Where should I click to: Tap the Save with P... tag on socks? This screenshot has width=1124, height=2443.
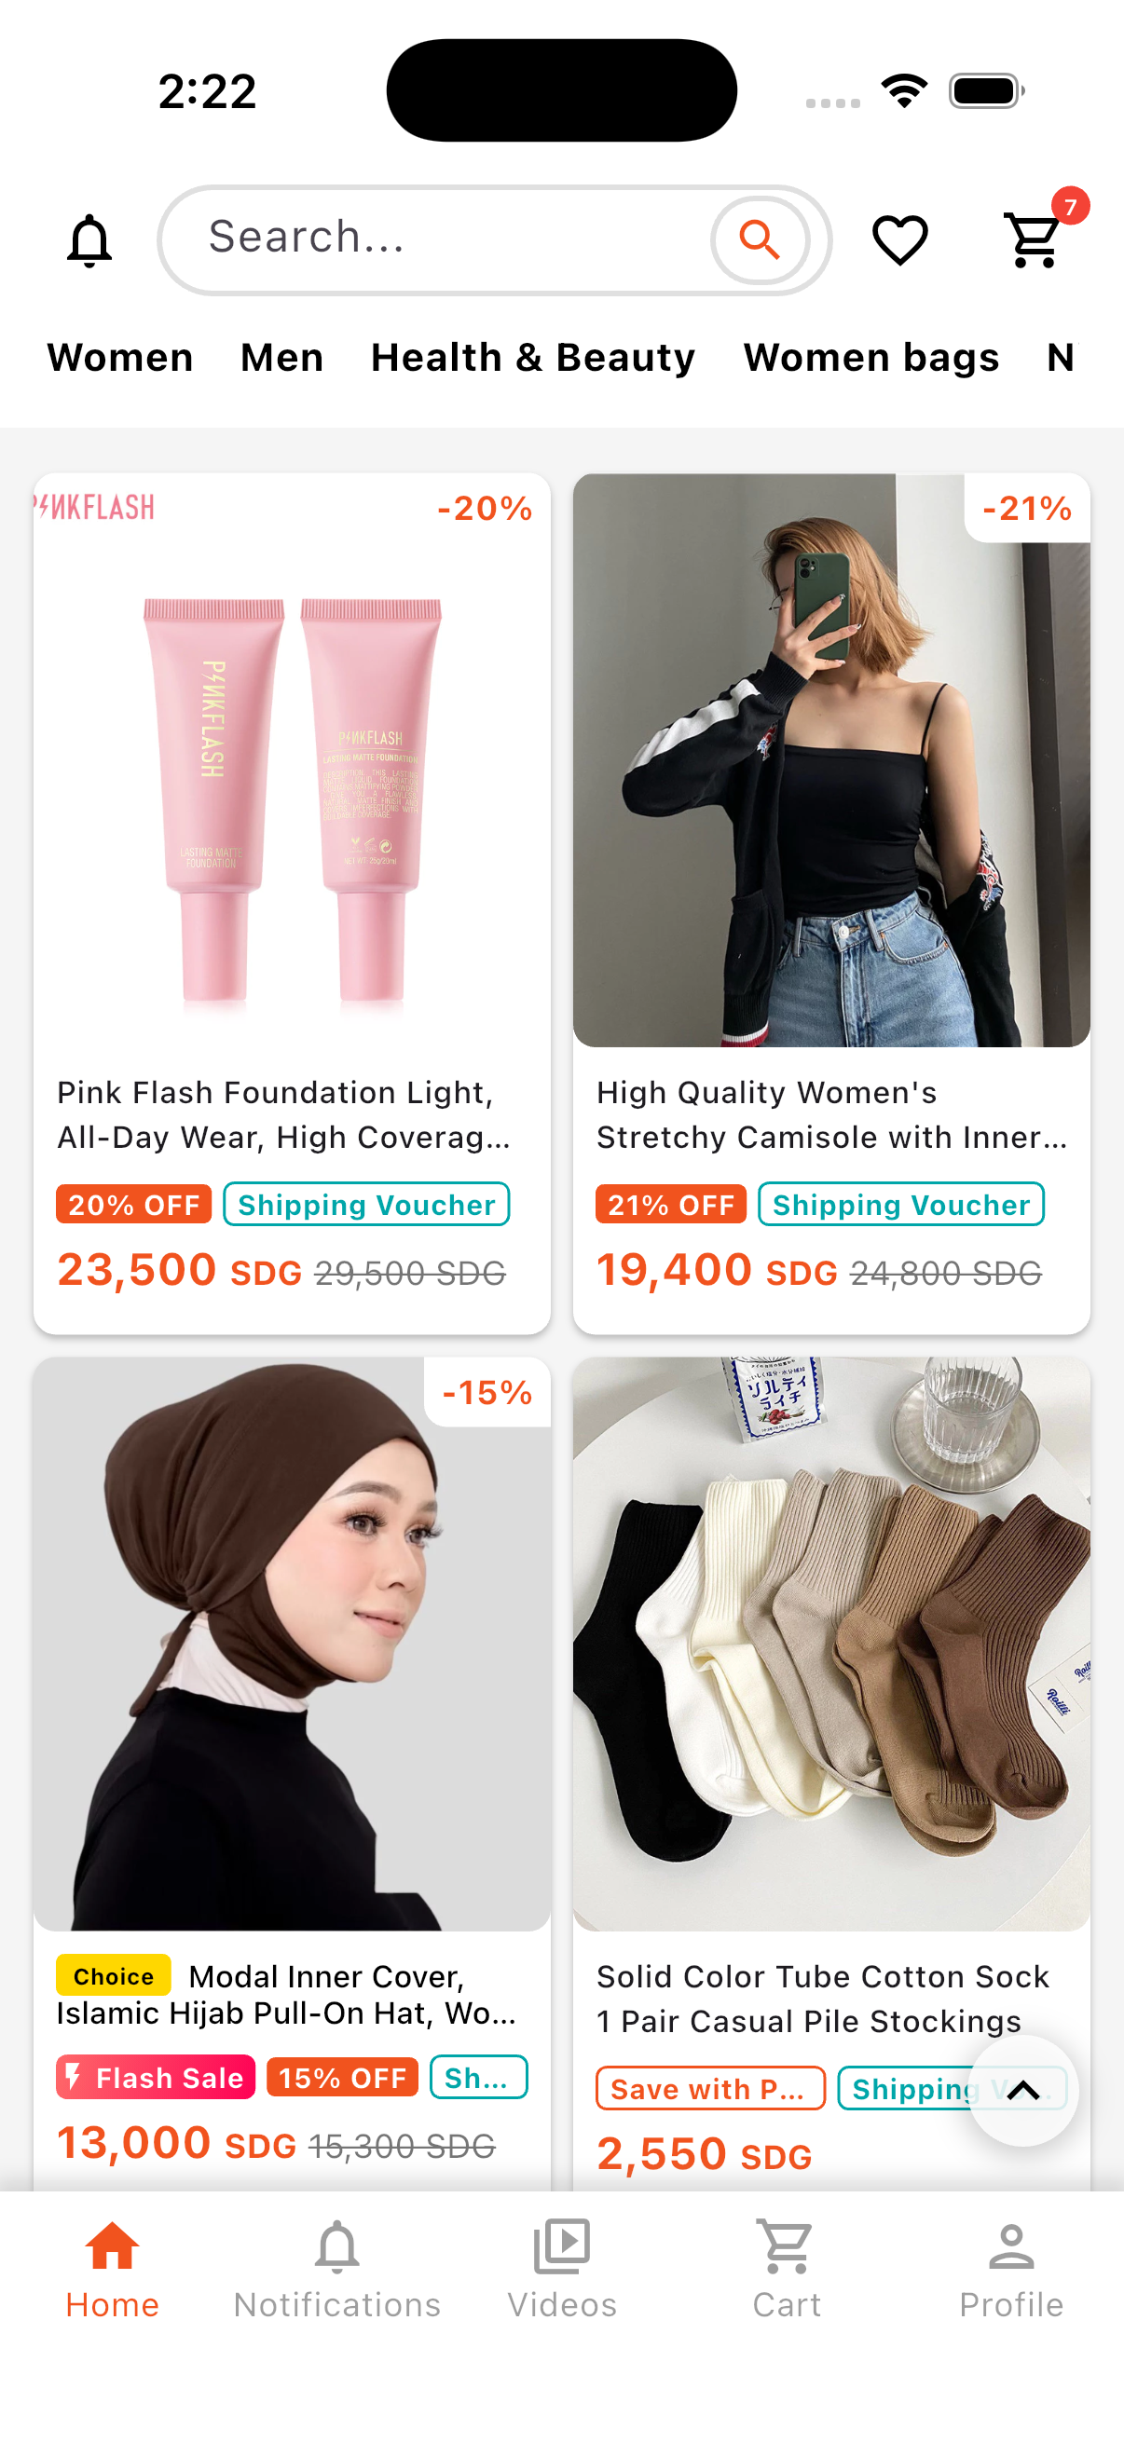coord(710,2088)
